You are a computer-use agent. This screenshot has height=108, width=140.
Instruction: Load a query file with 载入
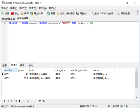[x=61, y=13]
